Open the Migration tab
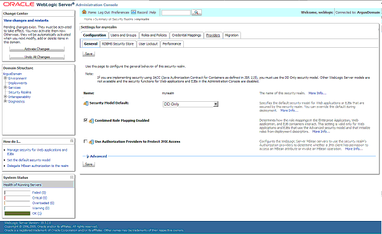This screenshot has height=234, width=382. point(232,35)
